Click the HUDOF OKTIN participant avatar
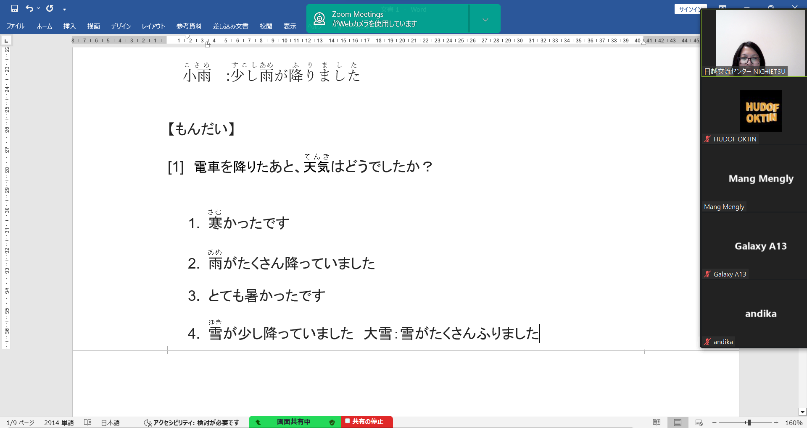This screenshot has width=807, height=428. [761, 111]
